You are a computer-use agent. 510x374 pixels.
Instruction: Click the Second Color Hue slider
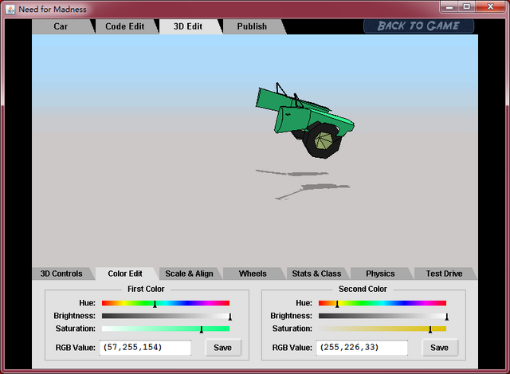[382, 303]
